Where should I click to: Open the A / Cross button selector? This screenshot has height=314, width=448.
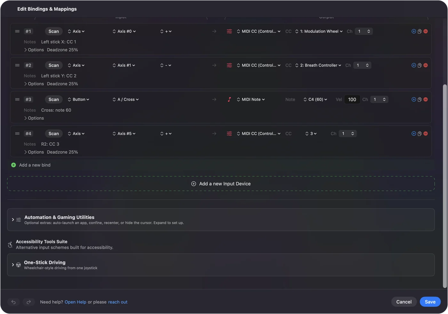[x=125, y=100]
